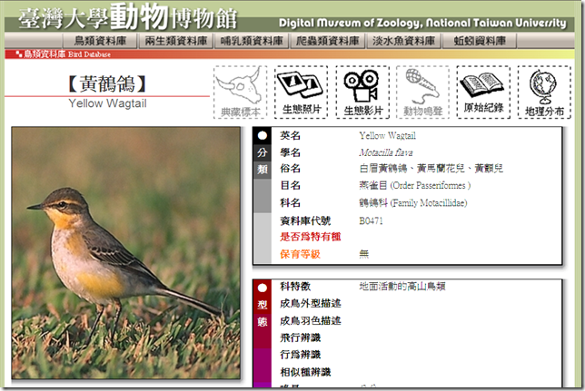Image resolution: width=585 pixels, height=391 pixels.
Task: Click the 飛行辨識 label
Action: [x=301, y=337]
